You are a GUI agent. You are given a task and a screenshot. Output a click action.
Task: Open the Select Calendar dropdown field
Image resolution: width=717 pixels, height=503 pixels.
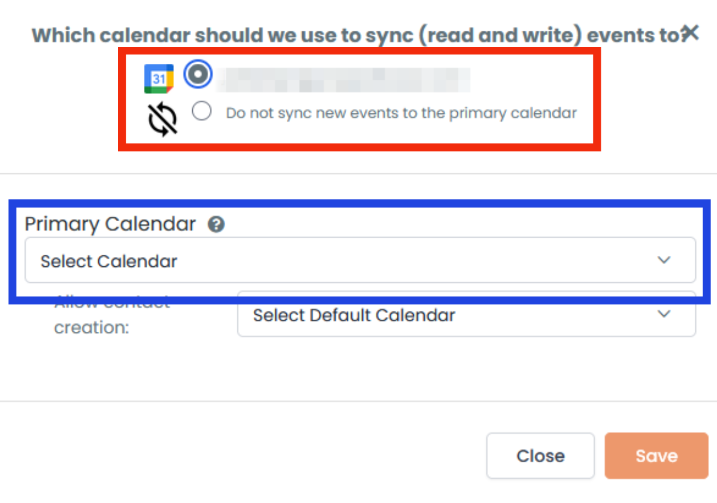(360, 261)
